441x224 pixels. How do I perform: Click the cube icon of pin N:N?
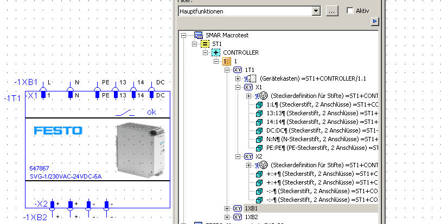pyautogui.click(x=259, y=139)
